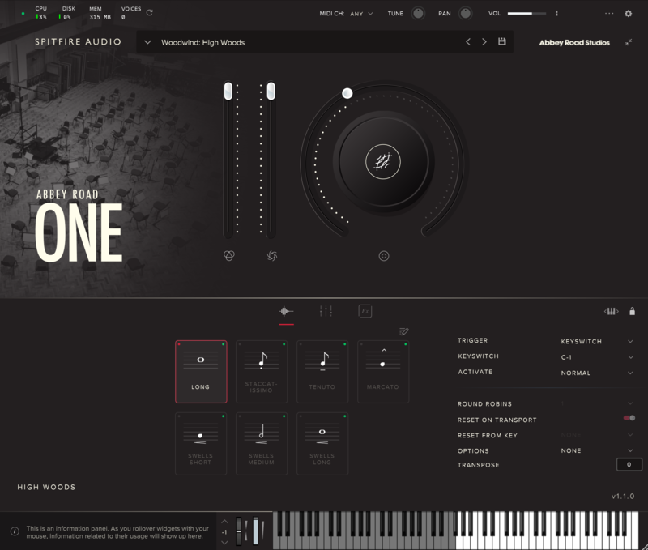Click the mod wheel beside keyboard
648x550 pixels.
click(x=255, y=531)
